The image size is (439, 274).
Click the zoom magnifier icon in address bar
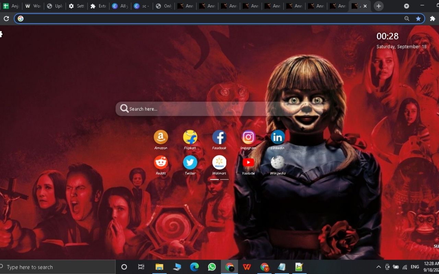[407, 18]
